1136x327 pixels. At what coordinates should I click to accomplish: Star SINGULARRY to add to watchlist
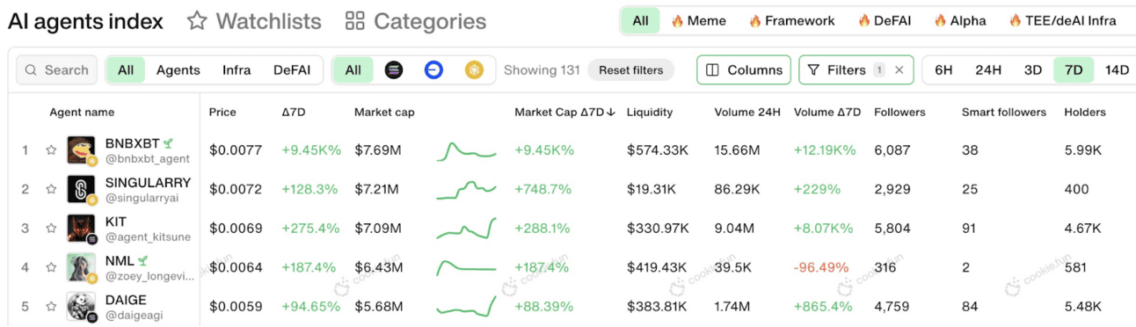[51, 189]
